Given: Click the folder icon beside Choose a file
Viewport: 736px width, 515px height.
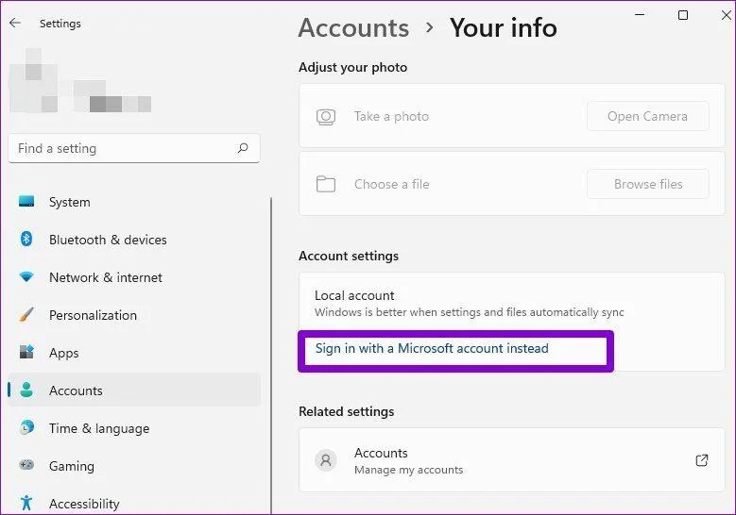Looking at the screenshot, I should coord(326,184).
